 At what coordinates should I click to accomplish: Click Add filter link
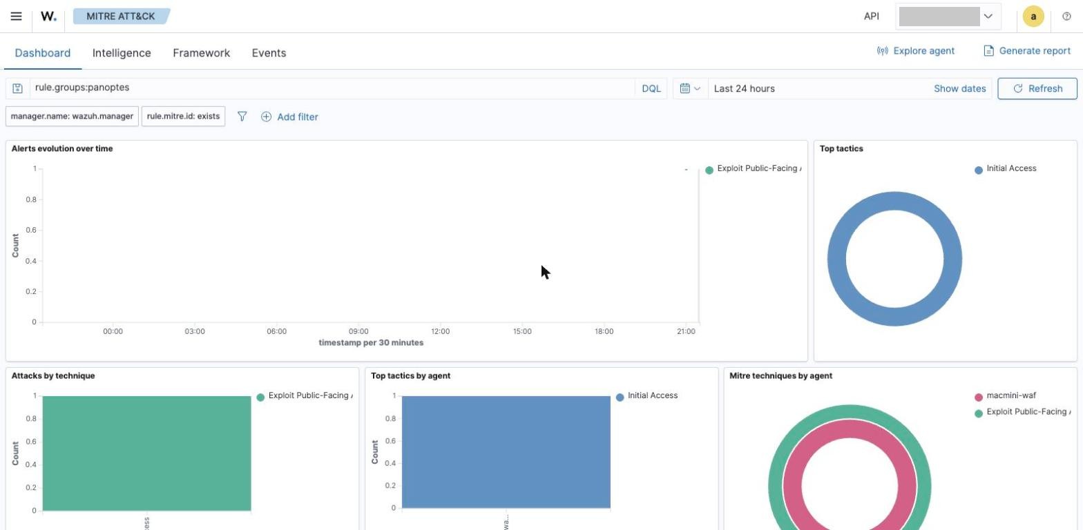click(x=298, y=117)
